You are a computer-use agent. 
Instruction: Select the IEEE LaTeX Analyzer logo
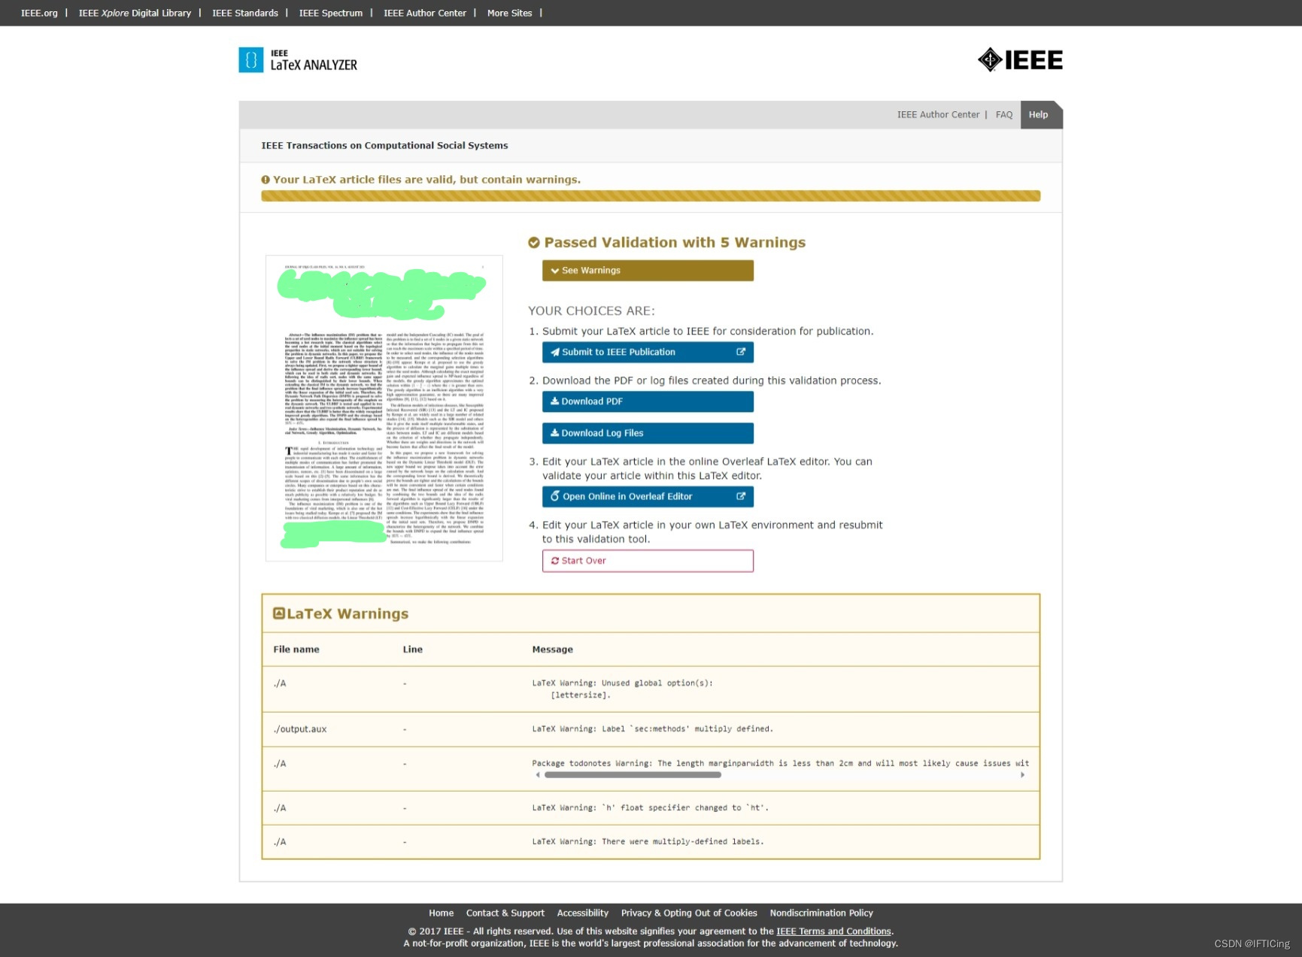pos(296,59)
